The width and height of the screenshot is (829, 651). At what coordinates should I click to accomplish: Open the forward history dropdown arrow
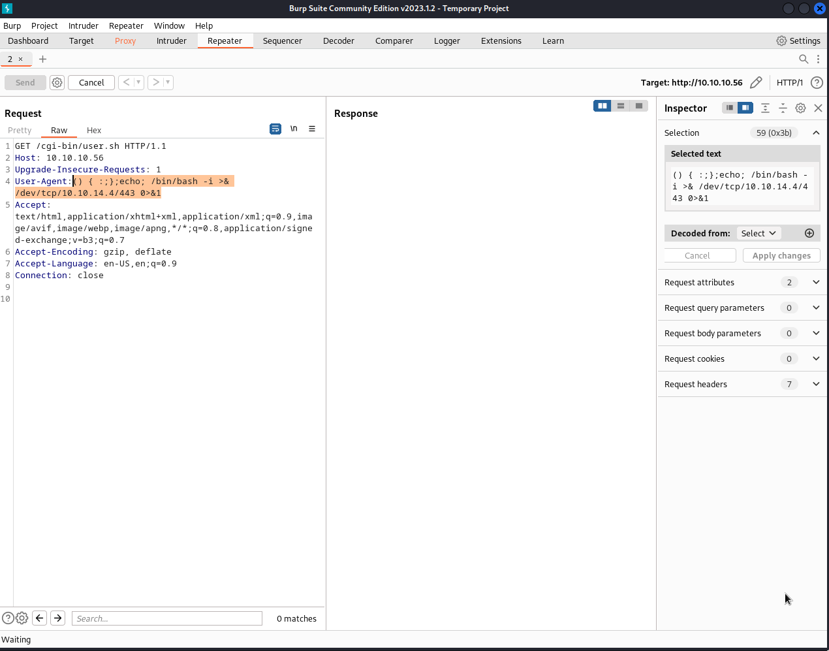168,82
